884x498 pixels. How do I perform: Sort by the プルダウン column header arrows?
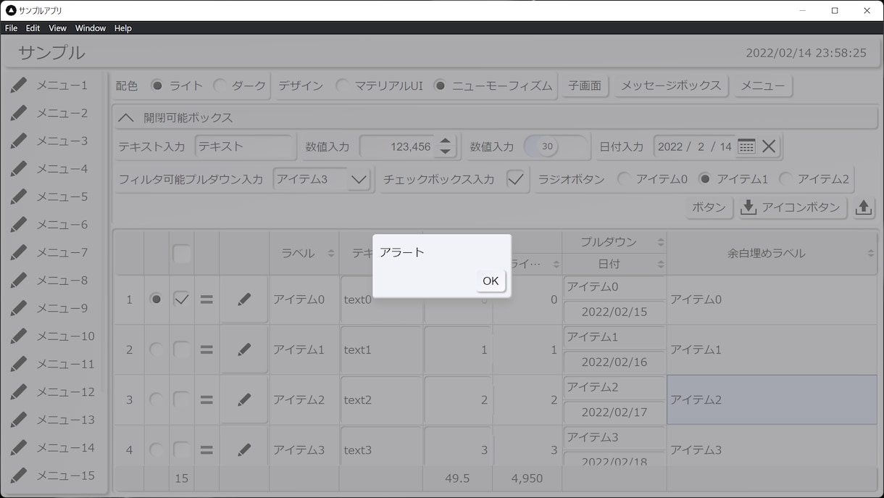pos(660,241)
